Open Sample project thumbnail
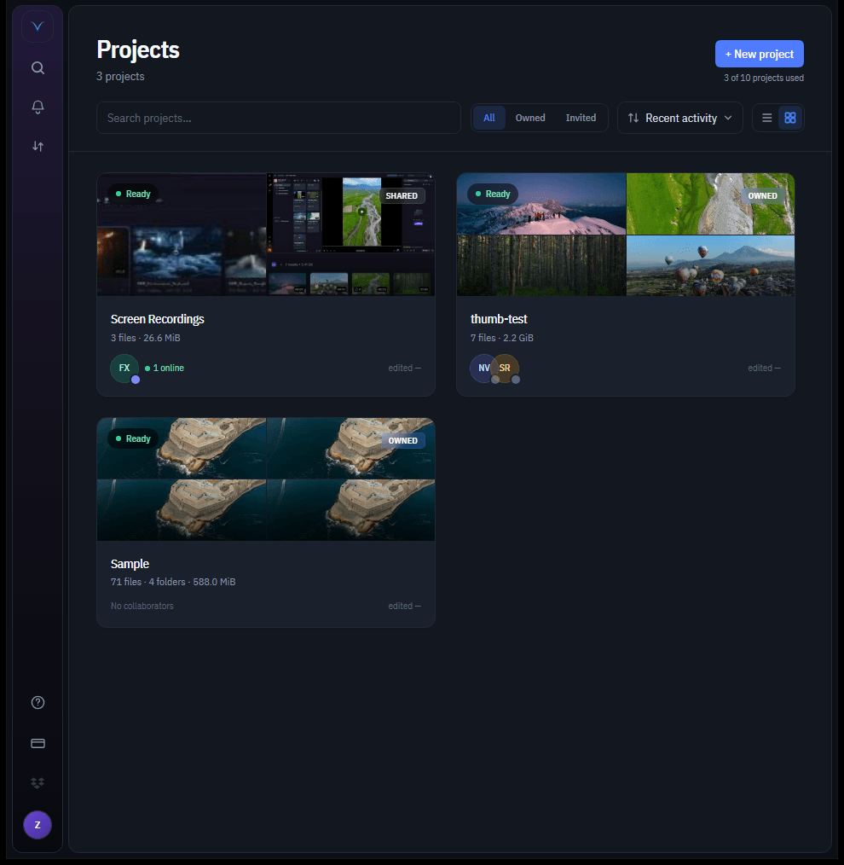 (x=266, y=479)
